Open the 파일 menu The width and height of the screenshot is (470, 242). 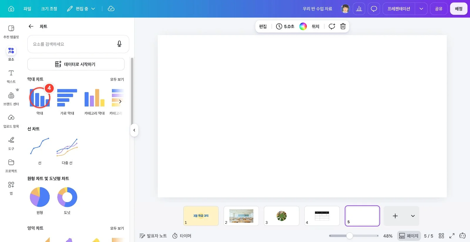coord(27,9)
